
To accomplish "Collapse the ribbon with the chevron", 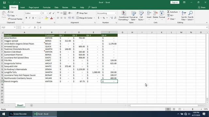I will point(207,22).
